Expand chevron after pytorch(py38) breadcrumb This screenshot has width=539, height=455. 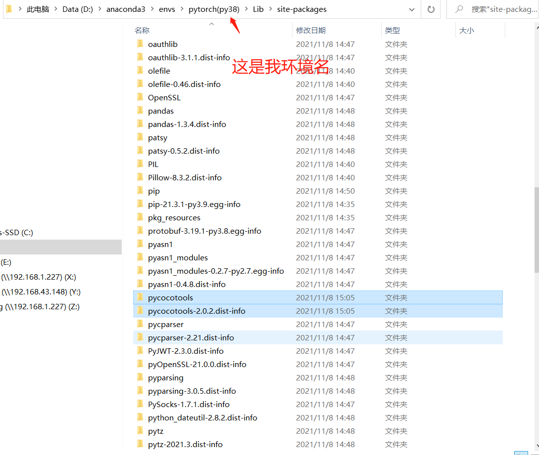click(246, 9)
